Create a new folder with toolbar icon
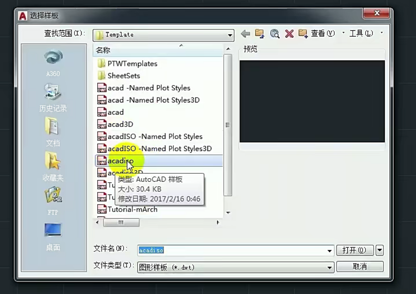The width and height of the screenshot is (416, 294). [303, 34]
